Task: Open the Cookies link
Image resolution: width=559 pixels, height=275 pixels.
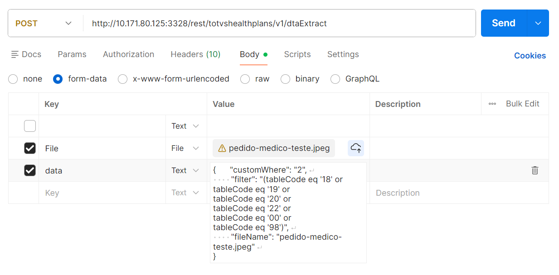Action: coord(530,56)
